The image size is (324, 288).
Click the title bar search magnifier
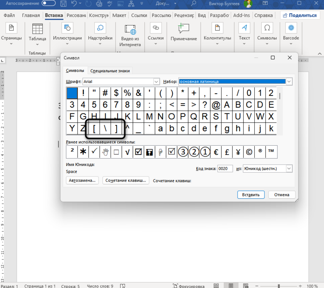194,4
